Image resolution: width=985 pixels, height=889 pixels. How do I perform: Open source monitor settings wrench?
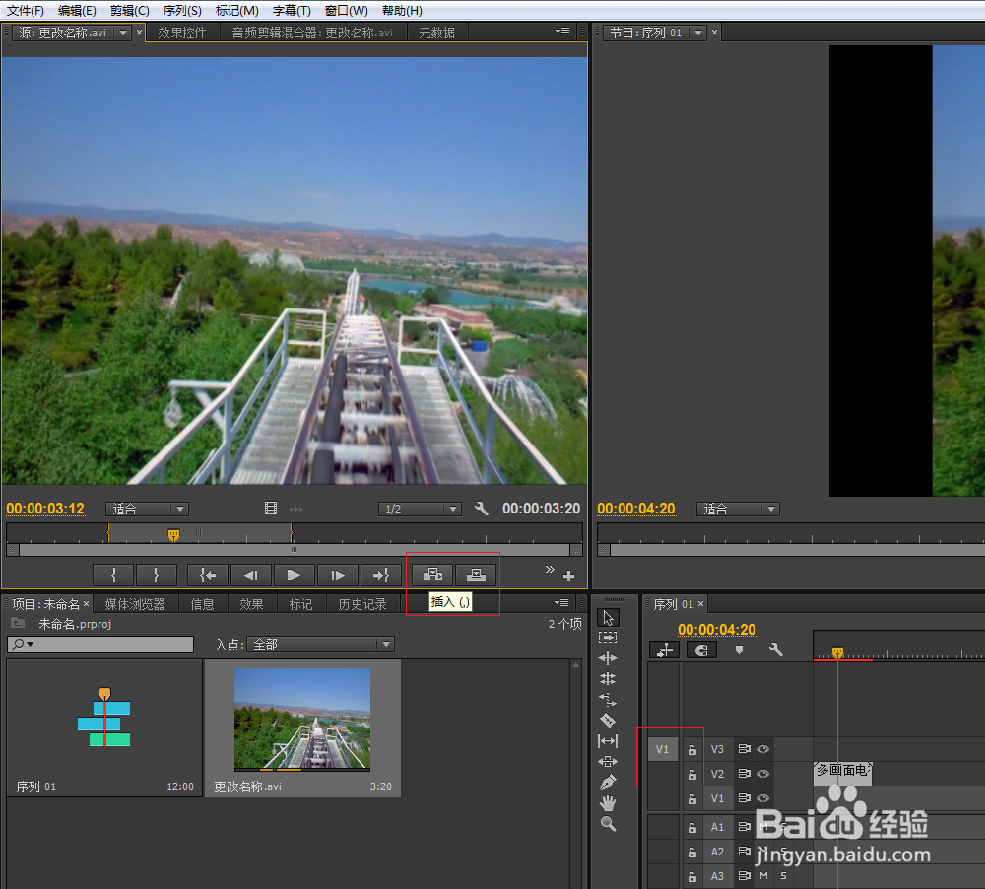(482, 508)
